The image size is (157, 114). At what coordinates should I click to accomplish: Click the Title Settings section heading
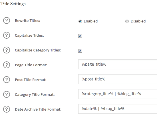pos(13,4)
